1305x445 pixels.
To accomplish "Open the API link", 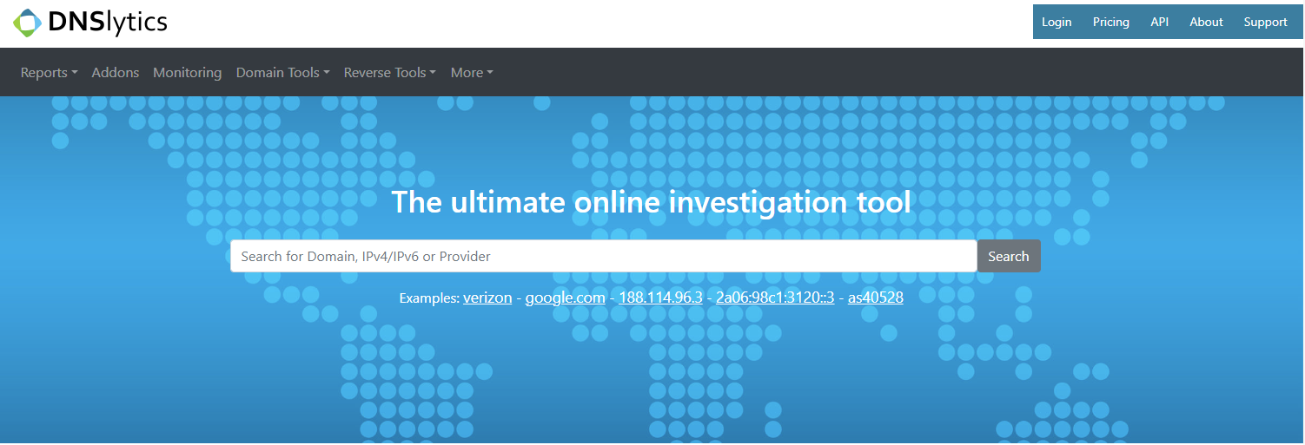I will coord(1159,22).
